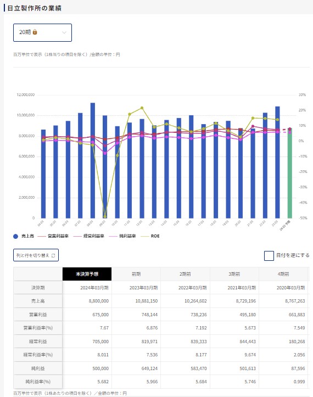Screen dimensions: 313x397
Task: Click operating profit value 748,144
Action: [149, 315]
